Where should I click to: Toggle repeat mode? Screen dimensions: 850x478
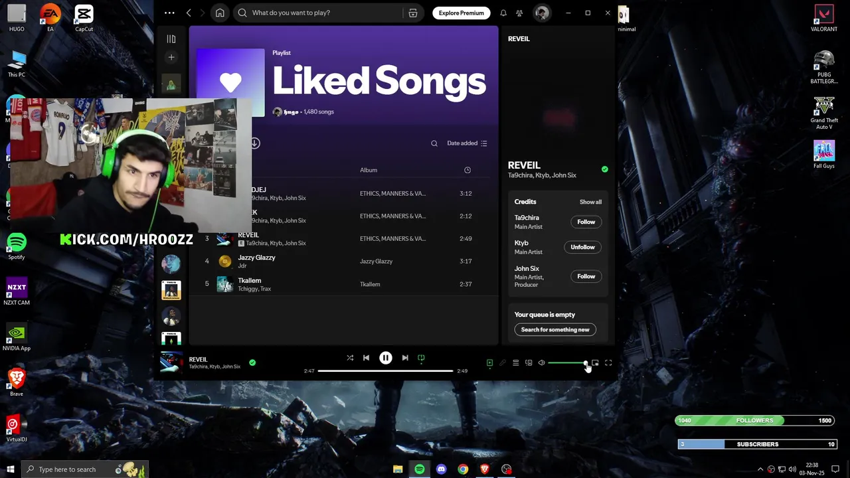click(x=421, y=358)
